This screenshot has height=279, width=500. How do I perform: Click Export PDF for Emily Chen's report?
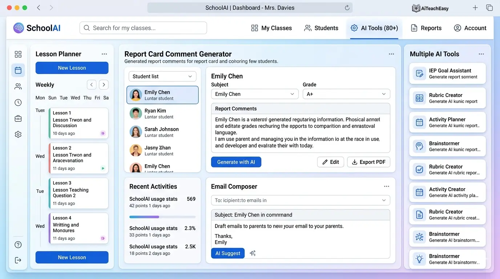[368, 162]
